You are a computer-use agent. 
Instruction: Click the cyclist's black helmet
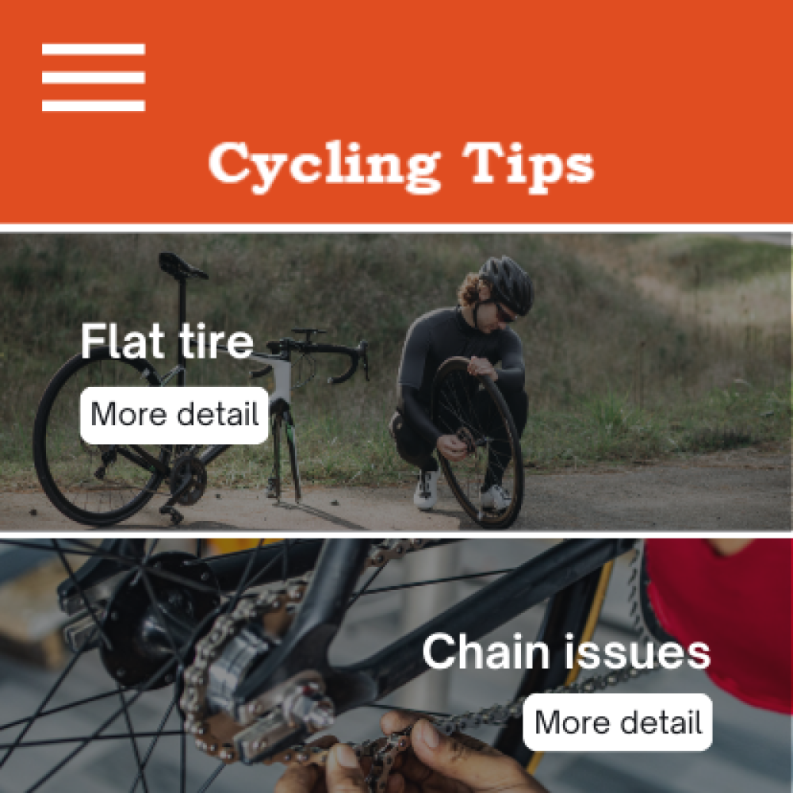[508, 284]
